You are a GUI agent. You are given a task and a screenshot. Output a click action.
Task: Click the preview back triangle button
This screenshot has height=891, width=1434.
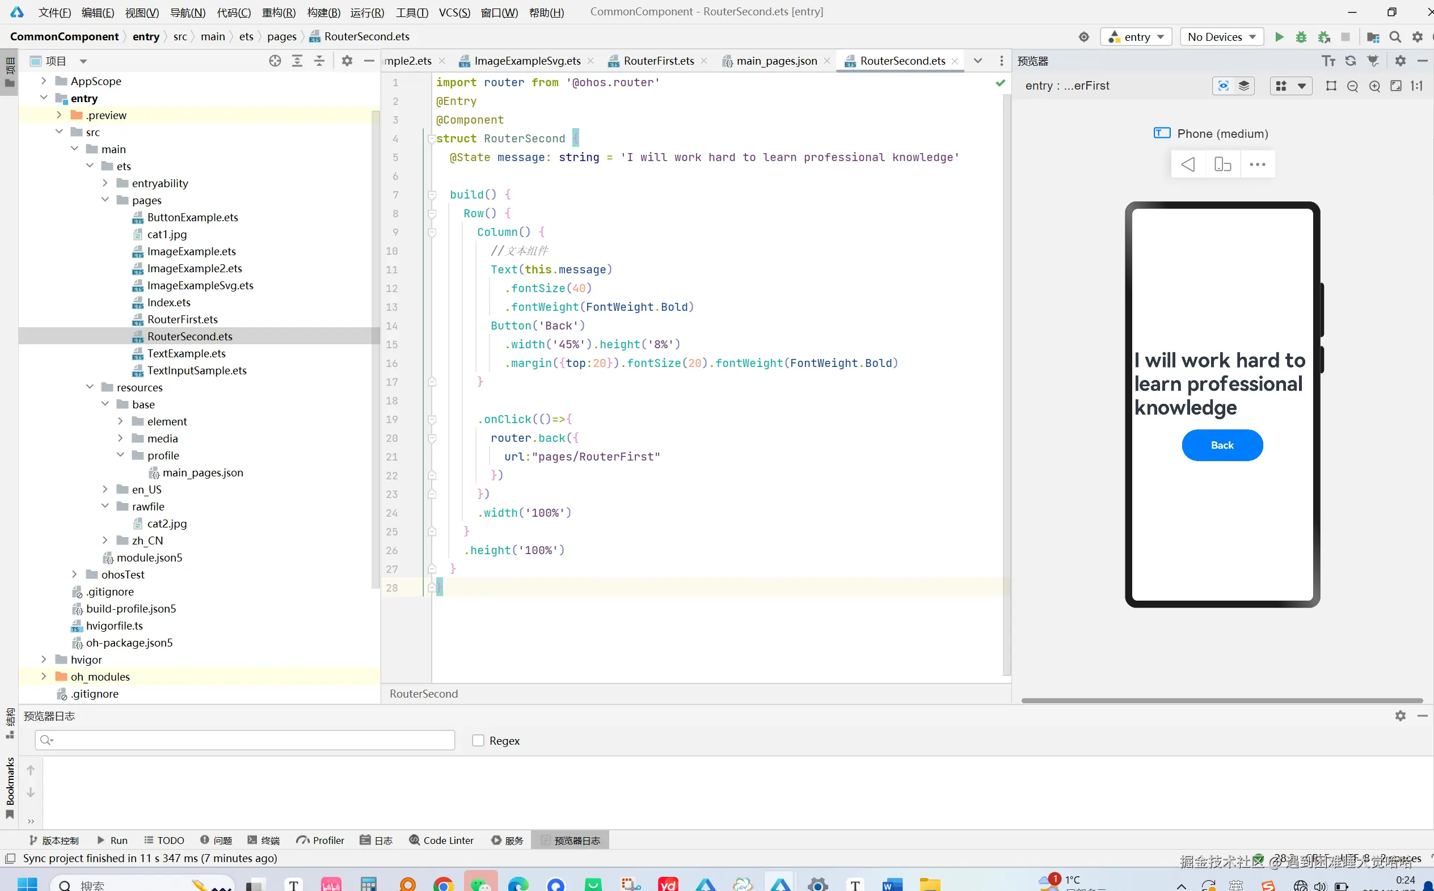pos(1188,164)
